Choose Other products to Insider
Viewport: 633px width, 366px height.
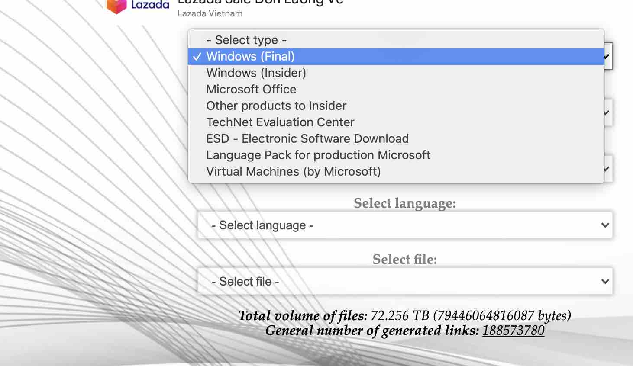(276, 106)
